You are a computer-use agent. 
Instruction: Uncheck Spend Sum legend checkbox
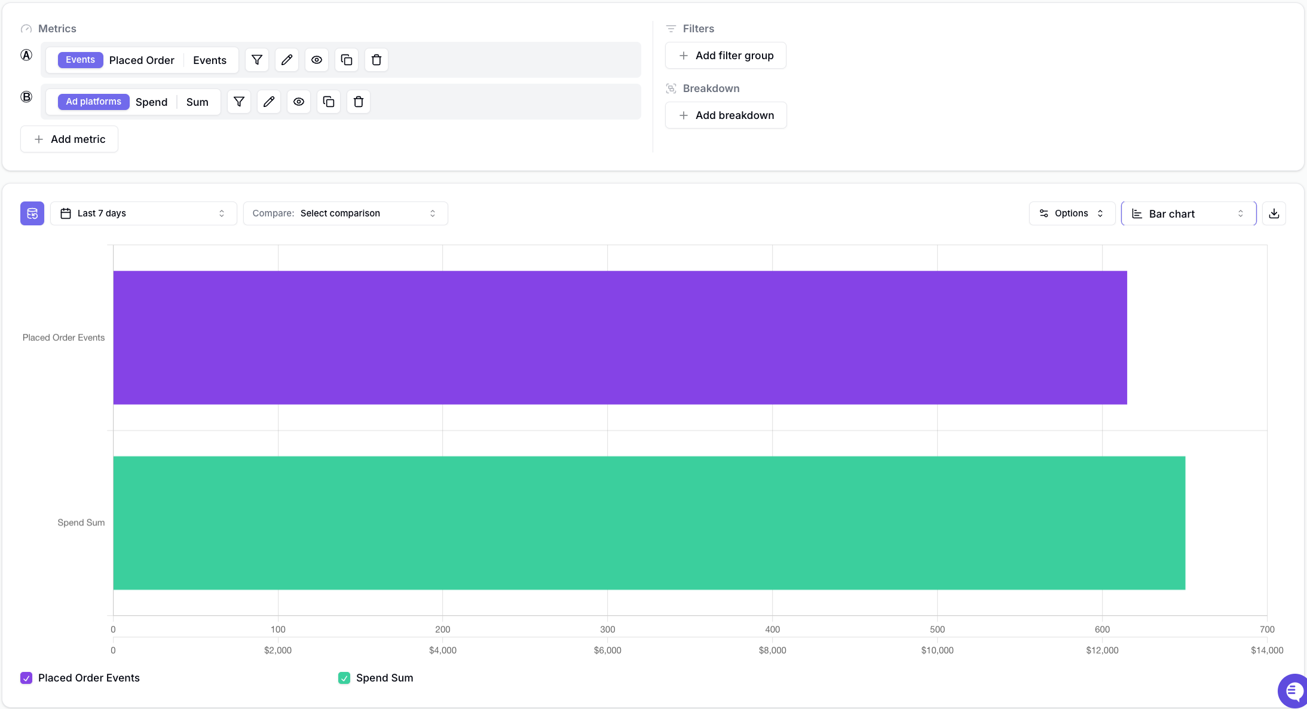click(x=344, y=678)
